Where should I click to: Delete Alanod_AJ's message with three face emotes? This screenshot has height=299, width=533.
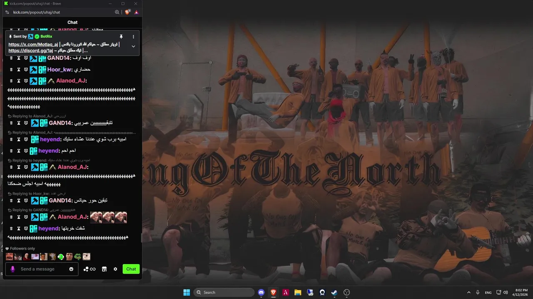pyautogui.click(x=12, y=217)
